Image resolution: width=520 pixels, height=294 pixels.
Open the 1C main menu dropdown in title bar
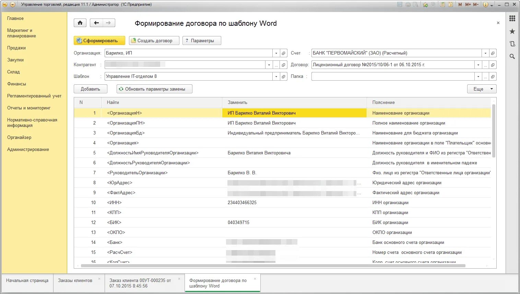coord(12,4)
